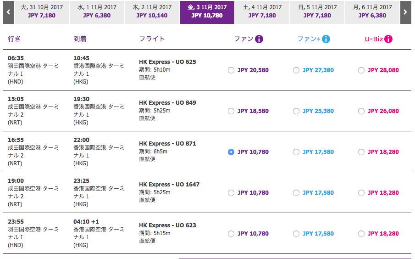This screenshot has height=259, width=415.
Task: Open the Monday 6 11月 2017 tab
Action: (x=372, y=12)
